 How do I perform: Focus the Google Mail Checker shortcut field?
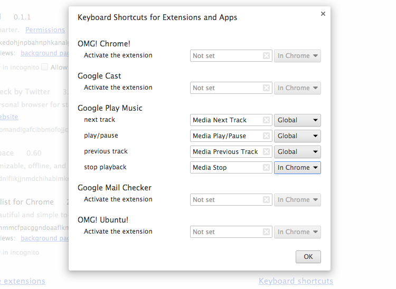[226, 200]
